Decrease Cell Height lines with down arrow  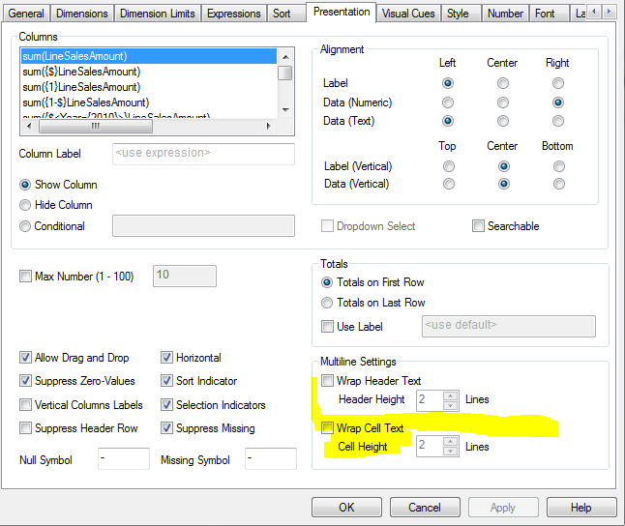point(451,452)
